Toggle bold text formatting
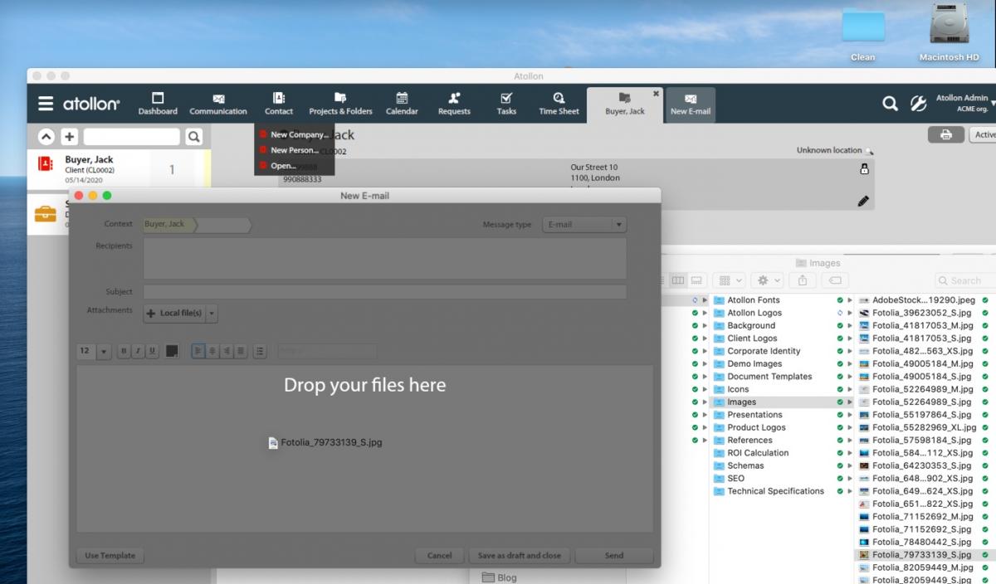The height and width of the screenshot is (584, 996). [x=124, y=352]
